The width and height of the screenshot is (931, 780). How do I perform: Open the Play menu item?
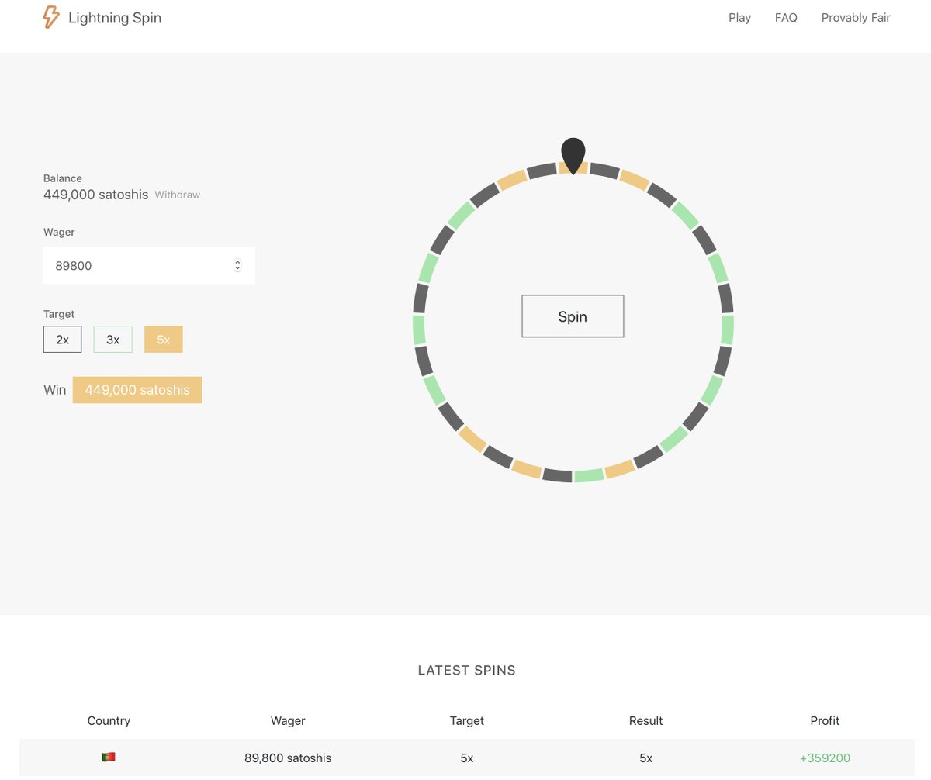pos(739,17)
